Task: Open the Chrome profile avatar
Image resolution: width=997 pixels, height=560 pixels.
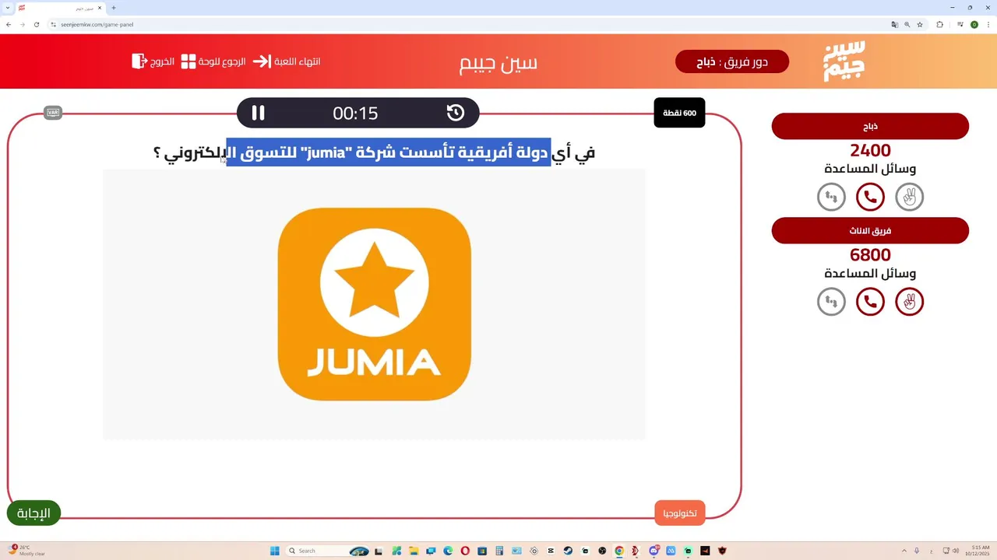Action: point(974,24)
